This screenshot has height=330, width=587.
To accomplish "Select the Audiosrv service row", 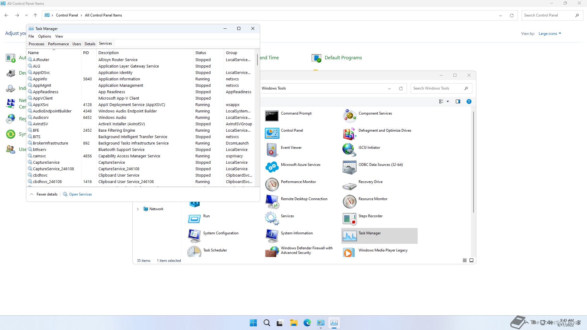I will coord(141,118).
